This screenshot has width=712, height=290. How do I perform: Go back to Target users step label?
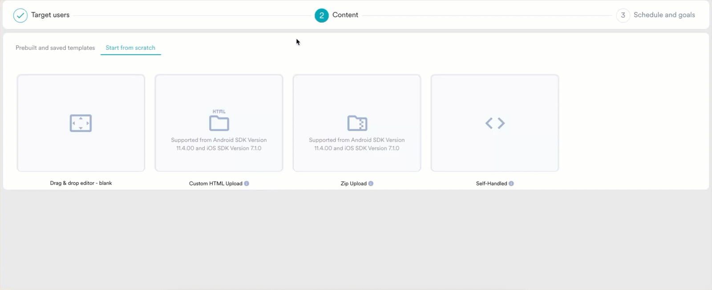(x=50, y=15)
